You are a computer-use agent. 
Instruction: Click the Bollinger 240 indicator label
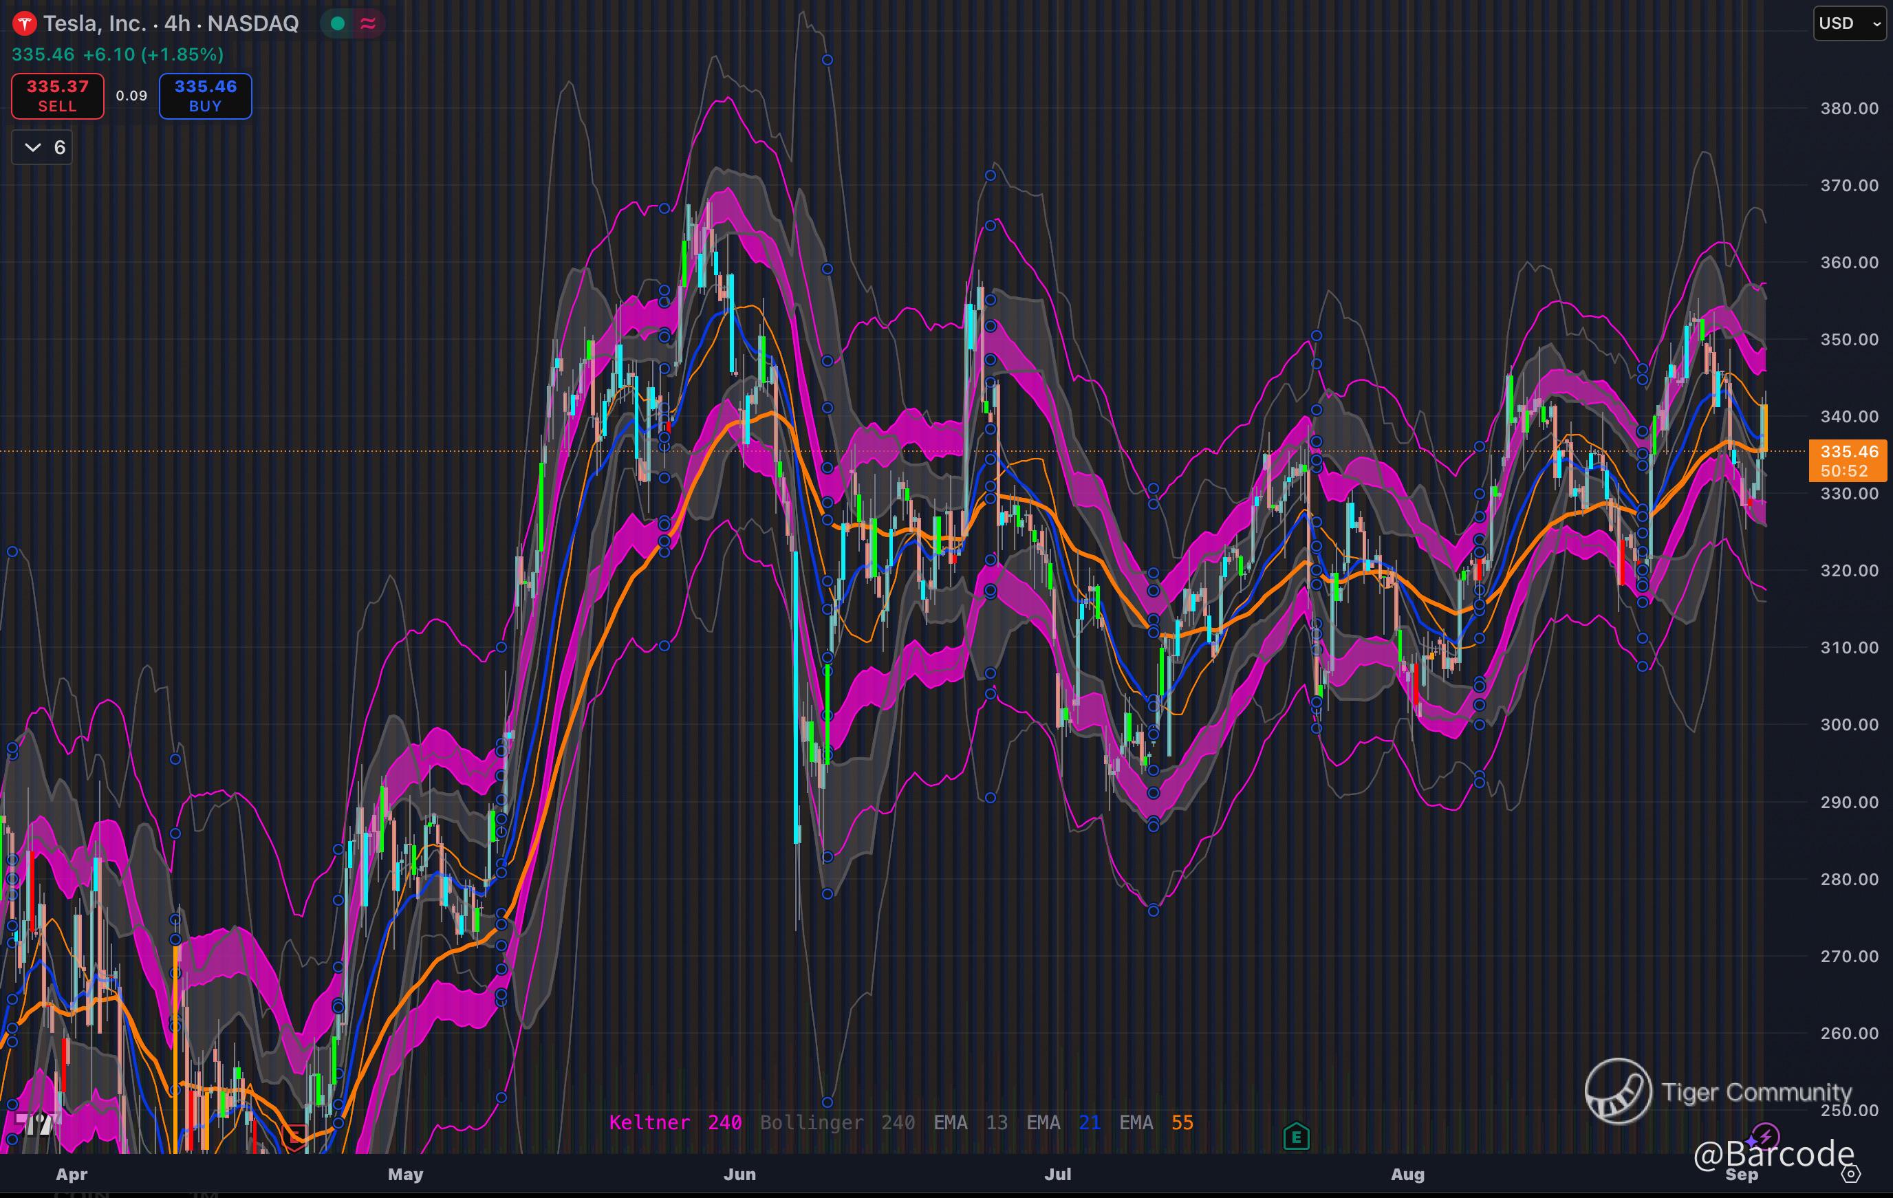pos(836,1122)
